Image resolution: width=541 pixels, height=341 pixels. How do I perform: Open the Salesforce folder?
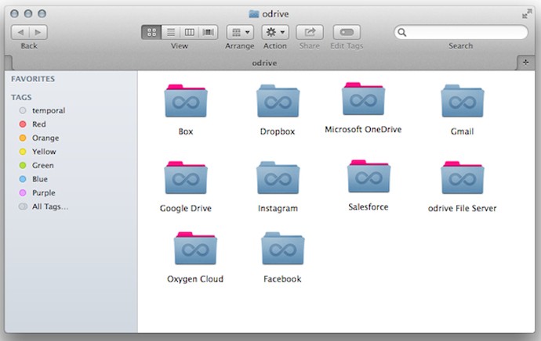[x=369, y=177]
